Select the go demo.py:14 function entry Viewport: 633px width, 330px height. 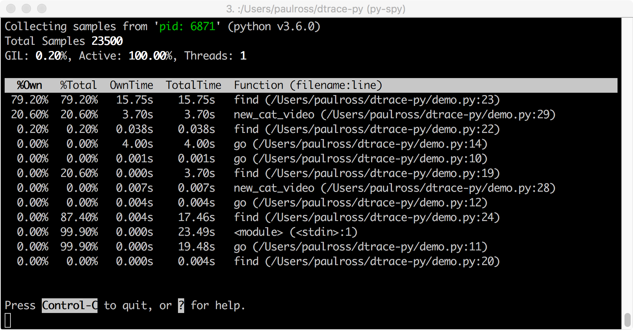point(361,144)
